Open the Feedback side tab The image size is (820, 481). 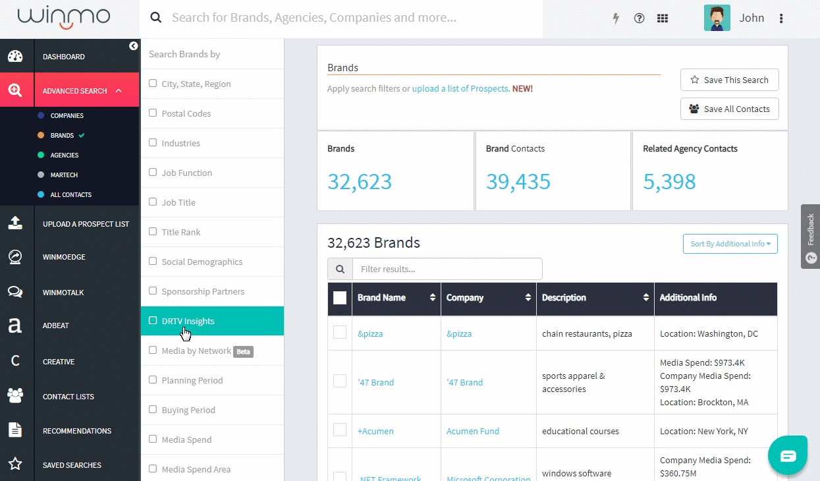tap(810, 236)
